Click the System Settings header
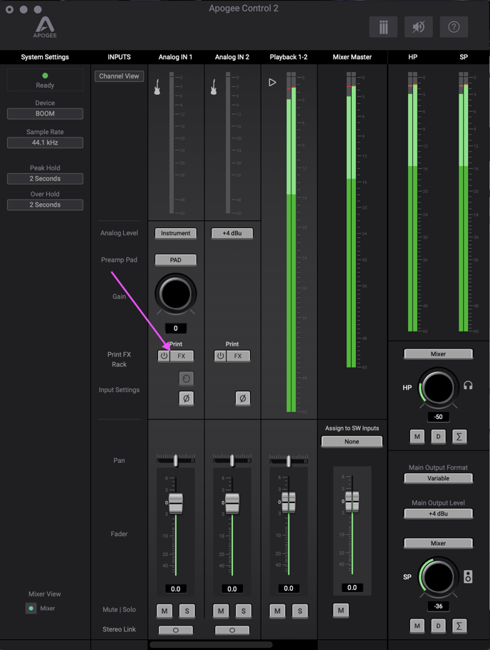Viewport: 490px width, 650px height. pyautogui.click(x=45, y=57)
